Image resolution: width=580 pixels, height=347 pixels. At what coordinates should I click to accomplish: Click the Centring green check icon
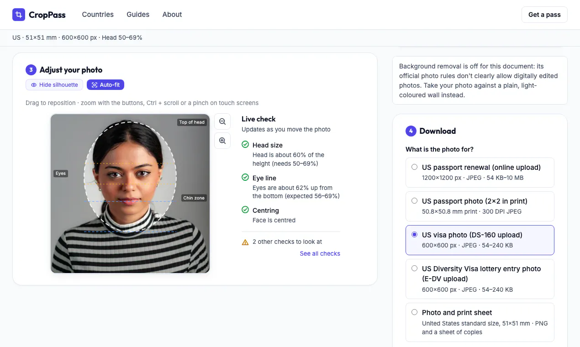point(245,210)
